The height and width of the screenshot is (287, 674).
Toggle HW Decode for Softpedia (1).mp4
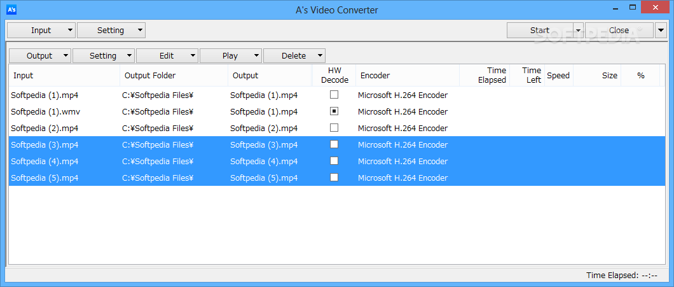click(334, 95)
